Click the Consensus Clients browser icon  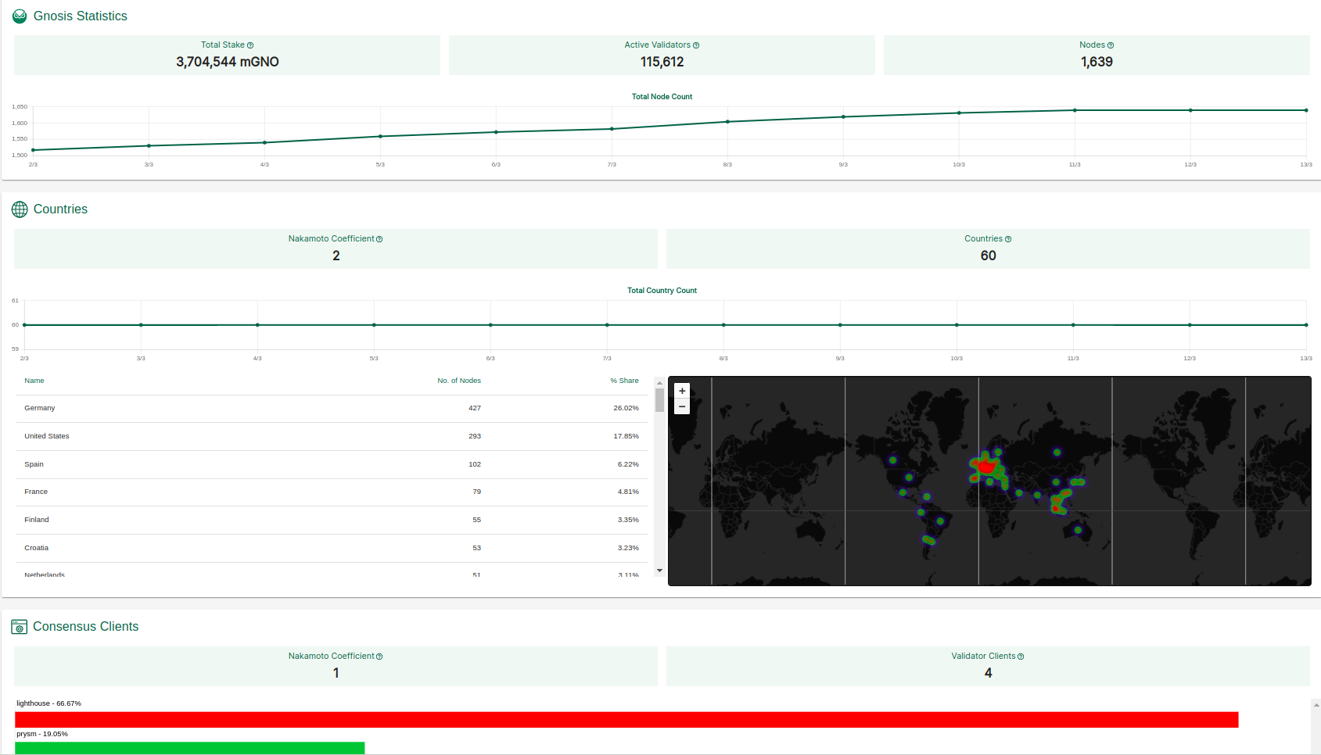pos(20,627)
